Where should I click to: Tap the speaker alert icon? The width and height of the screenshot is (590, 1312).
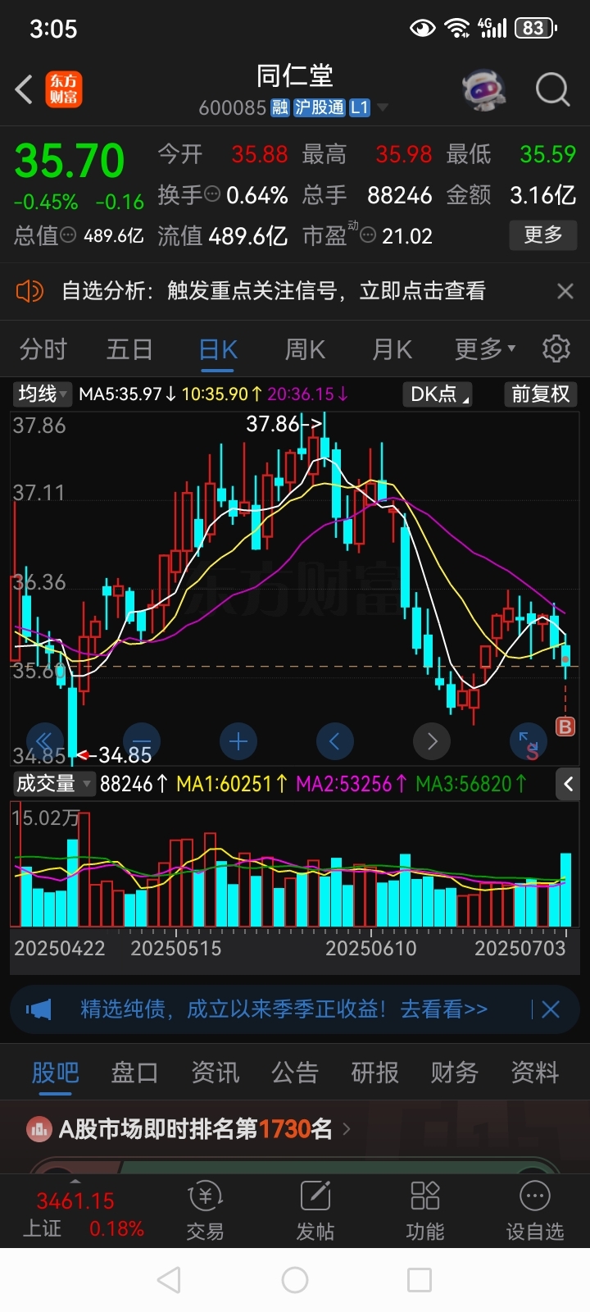(29, 291)
